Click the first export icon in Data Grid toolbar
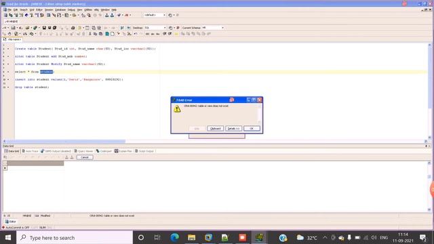The image size is (434, 244). click(x=66, y=157)
